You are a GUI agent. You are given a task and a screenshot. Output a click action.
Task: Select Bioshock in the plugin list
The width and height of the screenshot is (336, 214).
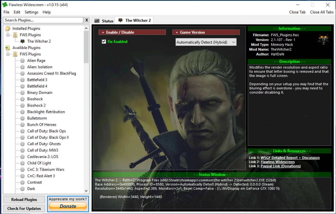pos(35,99)
